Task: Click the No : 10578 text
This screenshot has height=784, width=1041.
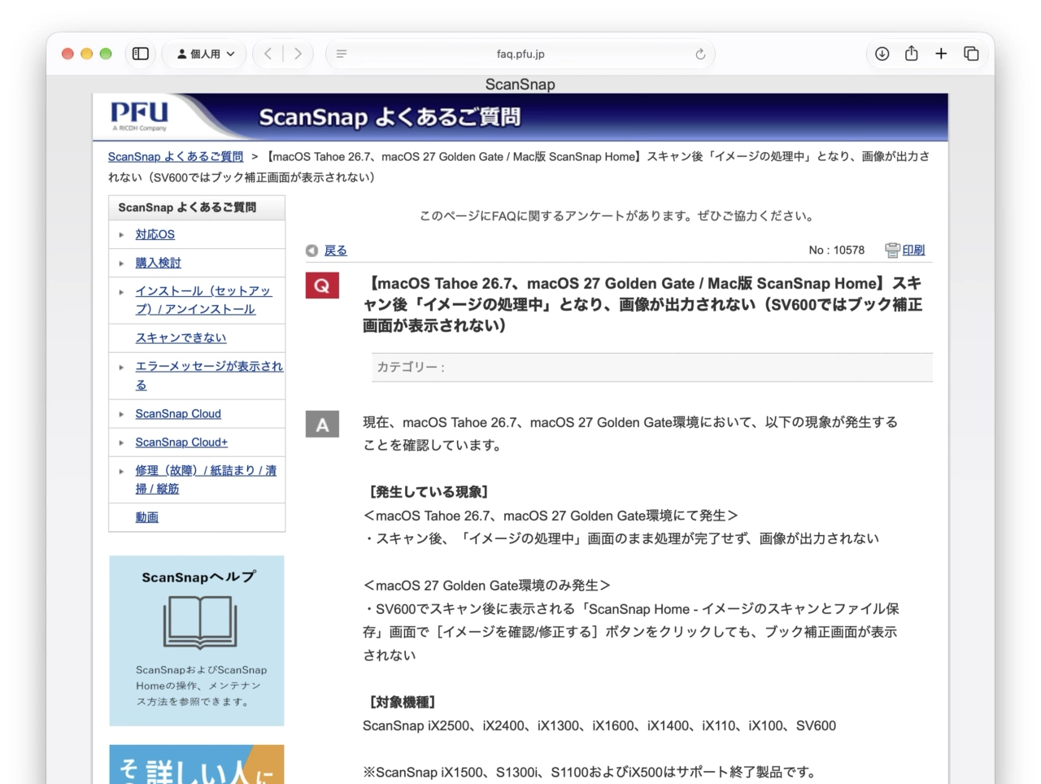Action: point(836,250)
